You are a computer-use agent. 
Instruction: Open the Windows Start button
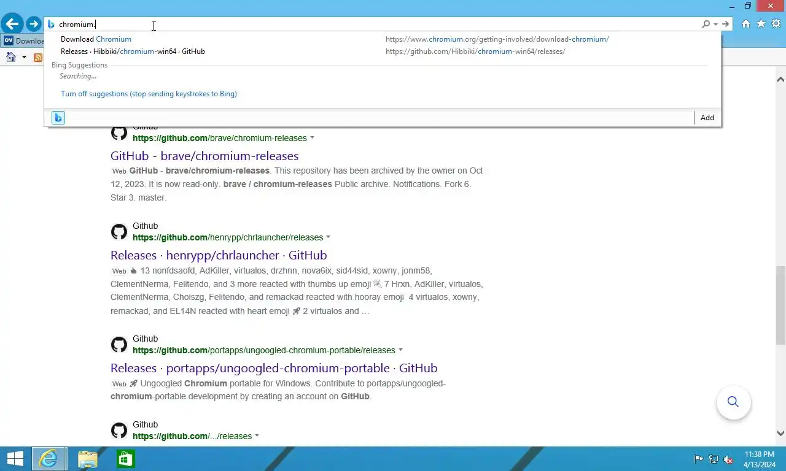coord(15,459)
